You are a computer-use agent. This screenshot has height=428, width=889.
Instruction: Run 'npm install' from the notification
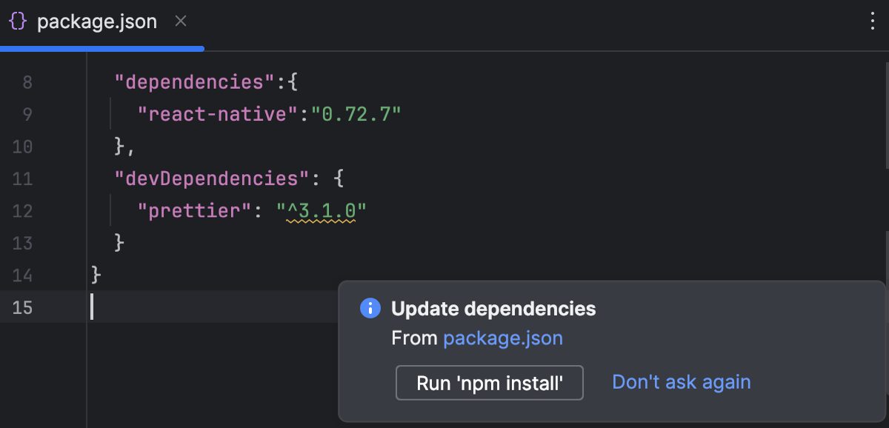tap(489, 383)
